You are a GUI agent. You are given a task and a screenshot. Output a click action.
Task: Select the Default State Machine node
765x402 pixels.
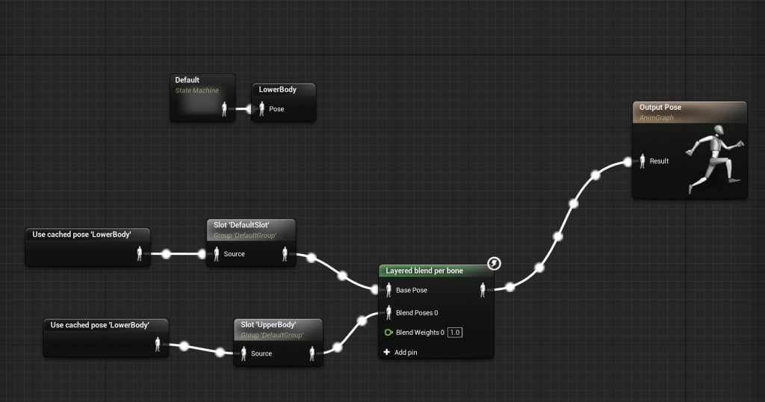188,80
